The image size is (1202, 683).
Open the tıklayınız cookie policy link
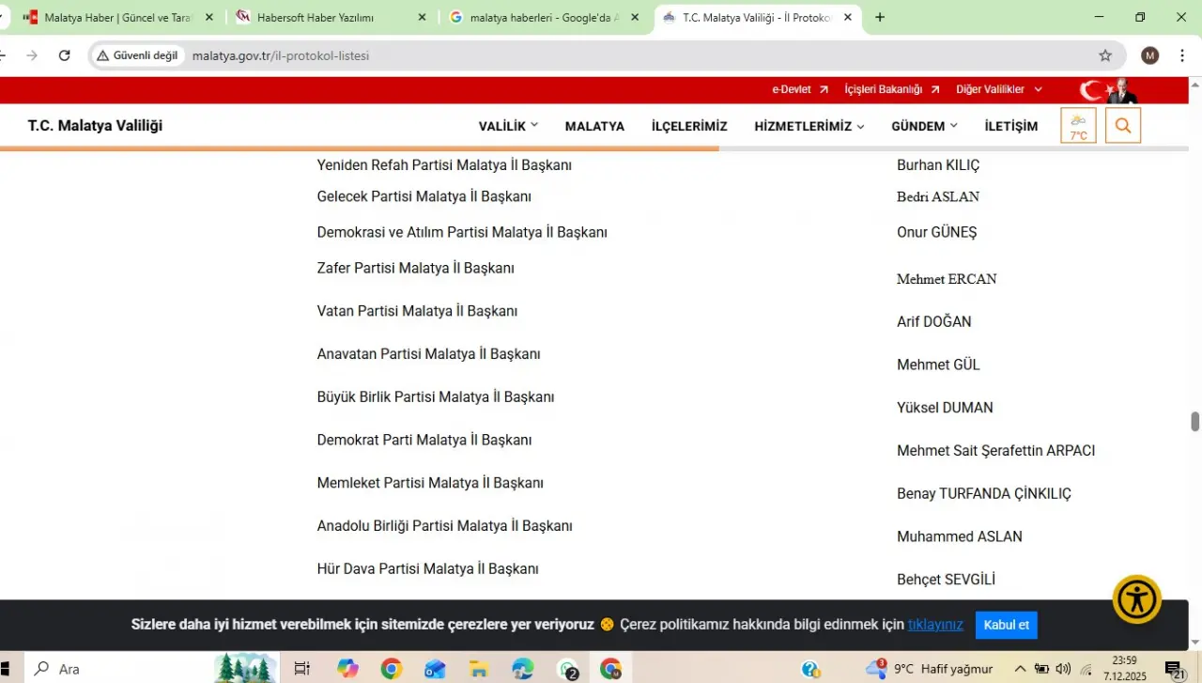(935, 625)
